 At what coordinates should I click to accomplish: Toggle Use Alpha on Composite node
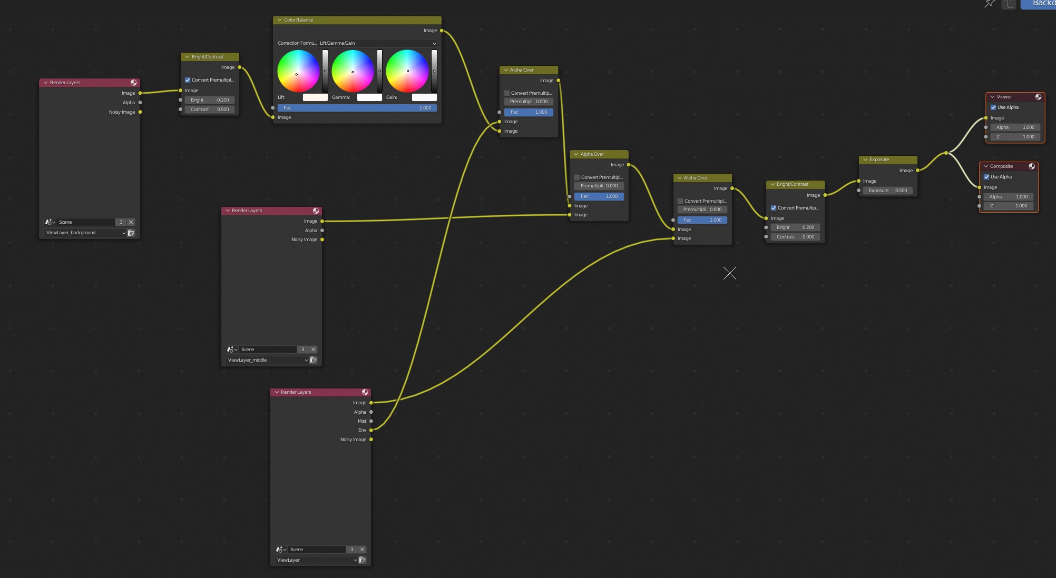pyautogui.click(x=986, y=177)
